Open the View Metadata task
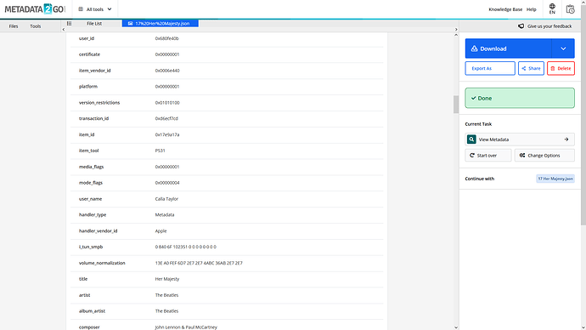Viewport: 586px width, 330px height. (520, 139)
